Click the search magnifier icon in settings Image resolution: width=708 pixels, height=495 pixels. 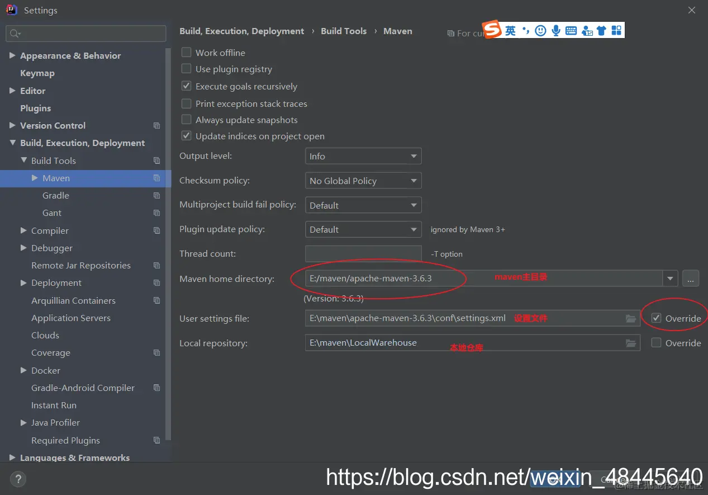15,34
